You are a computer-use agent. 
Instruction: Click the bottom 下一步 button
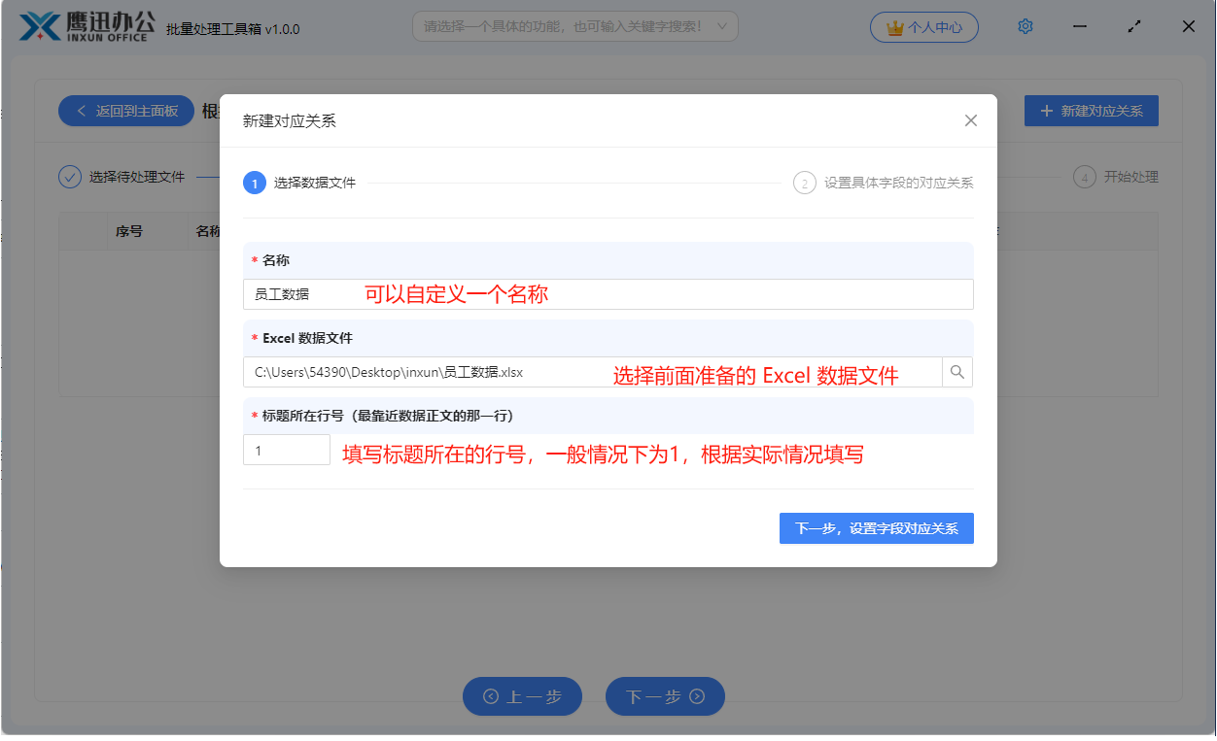[x=665, y=696]
